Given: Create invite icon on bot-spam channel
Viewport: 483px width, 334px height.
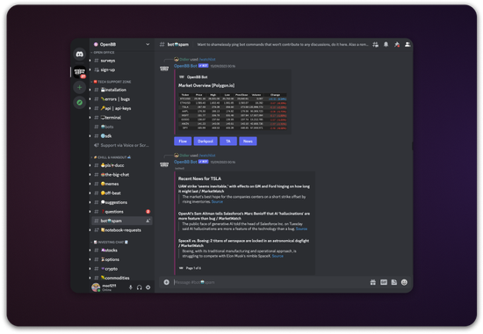Looking at the screenshot, I should pos(148,221).
